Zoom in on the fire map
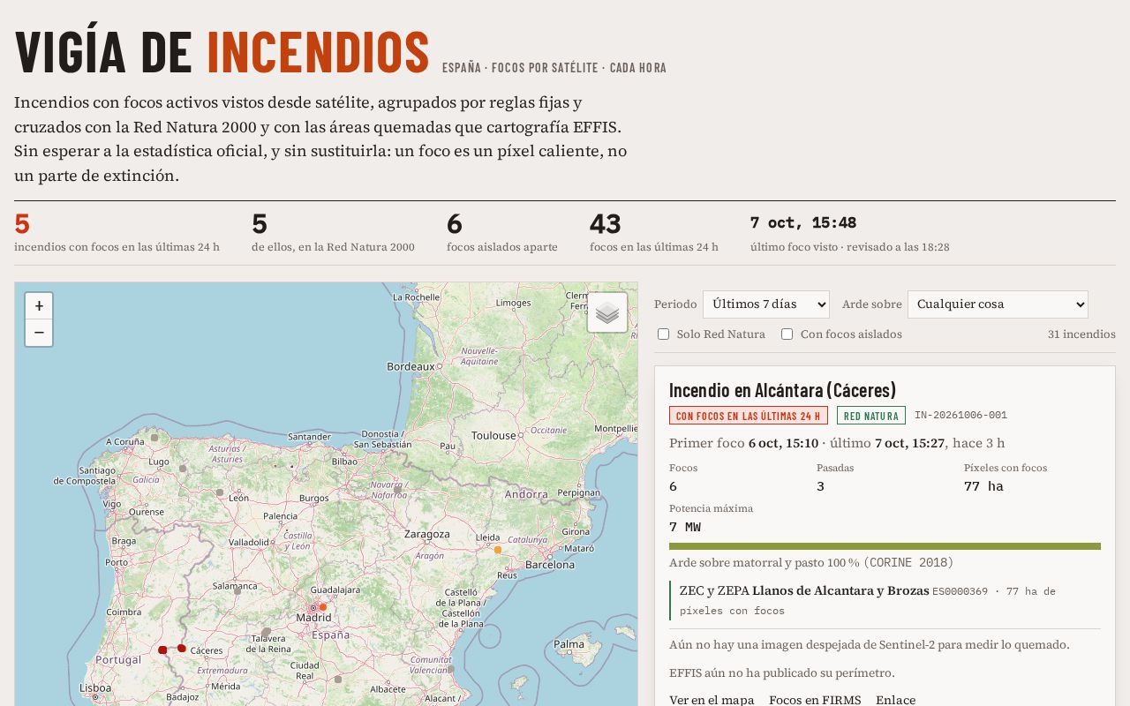Viewport: 1130px width, 706px height. 39,306
